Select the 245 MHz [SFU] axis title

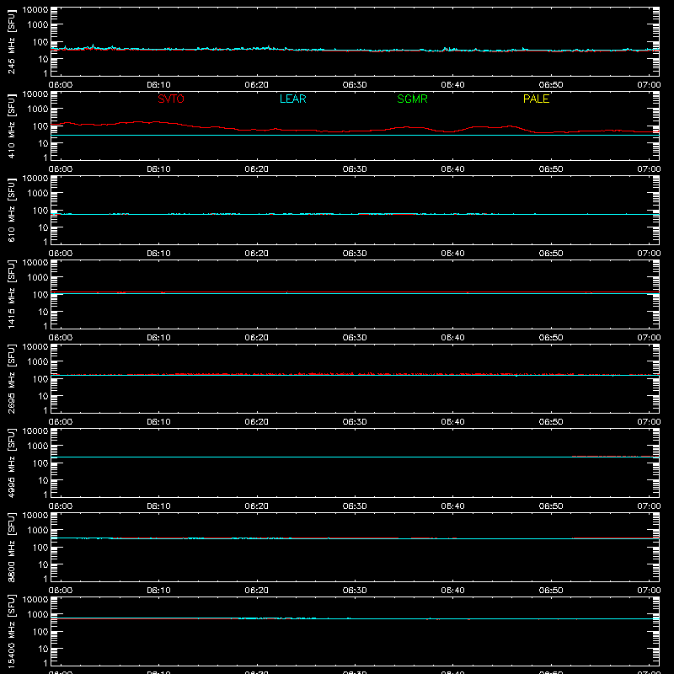(11, 41)
